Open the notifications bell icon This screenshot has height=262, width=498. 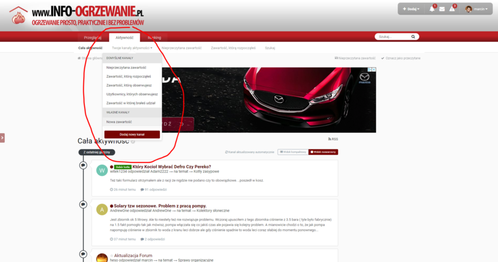click(432, 9)
